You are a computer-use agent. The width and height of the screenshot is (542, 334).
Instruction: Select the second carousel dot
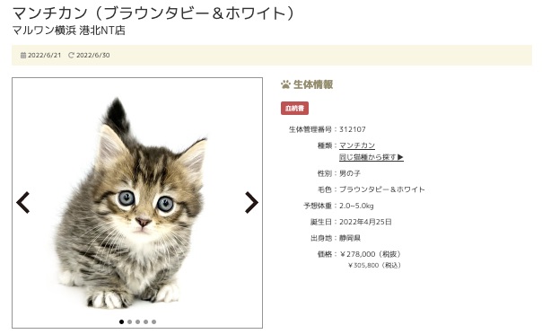(129, 322)
